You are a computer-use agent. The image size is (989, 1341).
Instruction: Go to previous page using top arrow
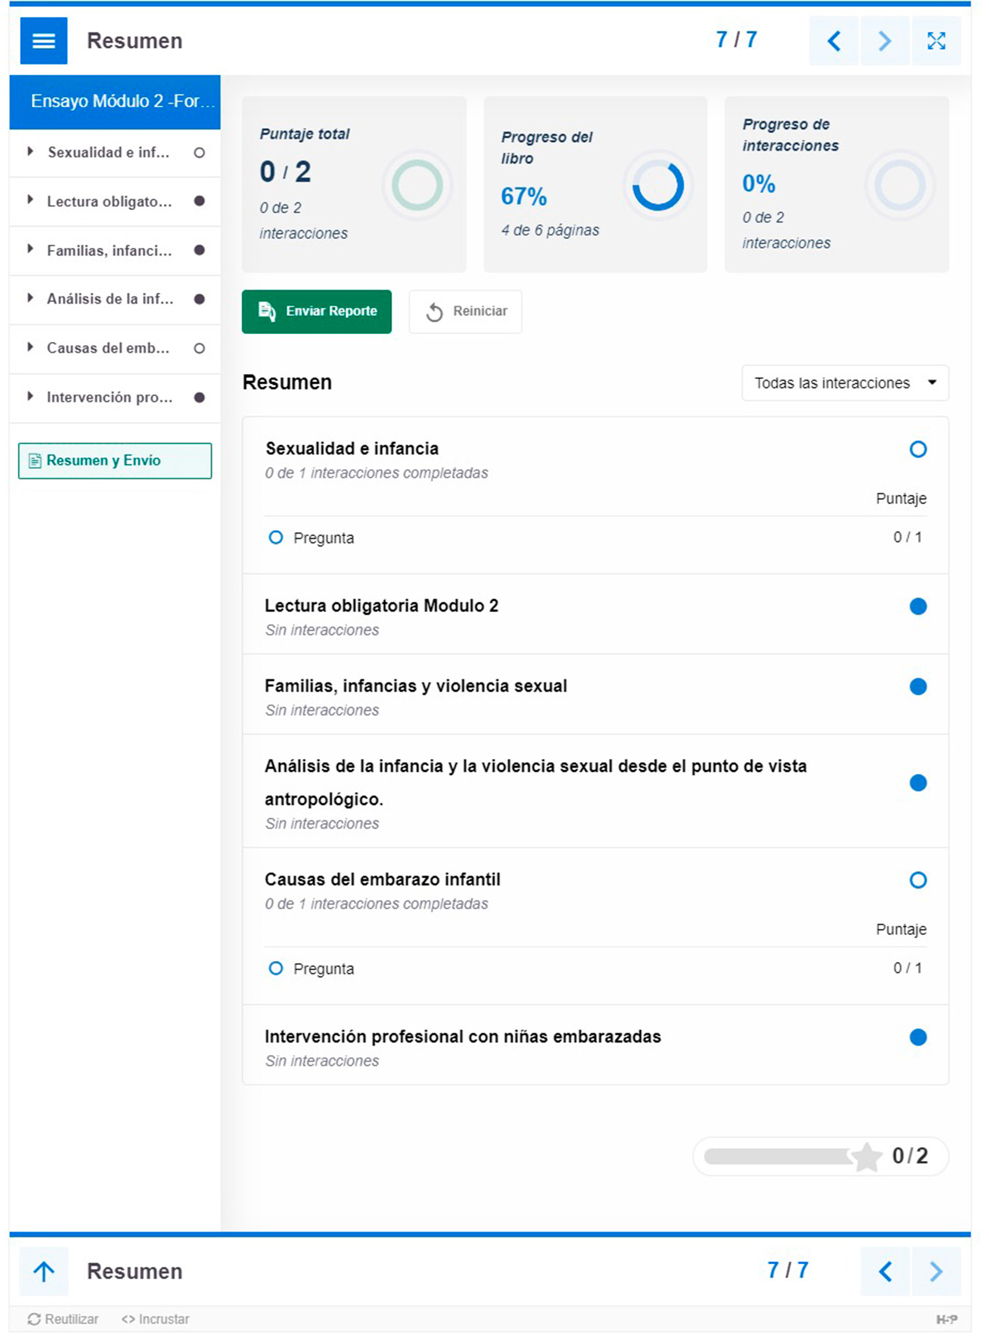834,41
